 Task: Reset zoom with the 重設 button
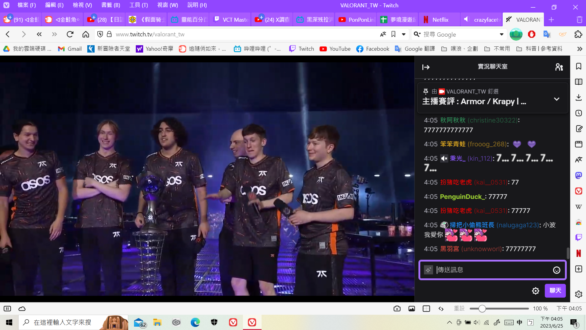pyautogui.click(x=459, y=309)
